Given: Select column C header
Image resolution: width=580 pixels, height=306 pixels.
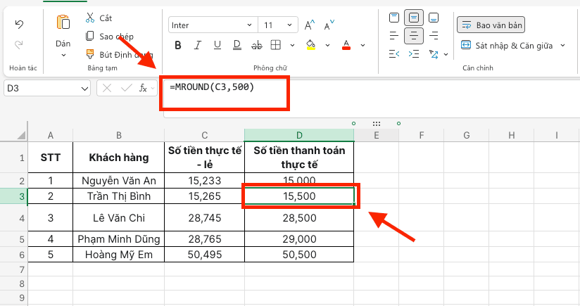Looking at the screenshot, I should (205, 135).
